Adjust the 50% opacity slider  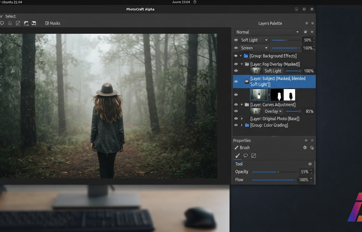click(x=286, y=40)
